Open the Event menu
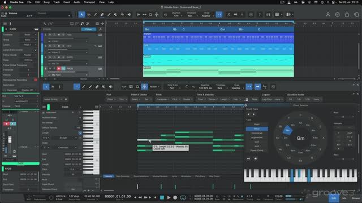The height and width of the screenshot is (203, 362). (67, 2)
